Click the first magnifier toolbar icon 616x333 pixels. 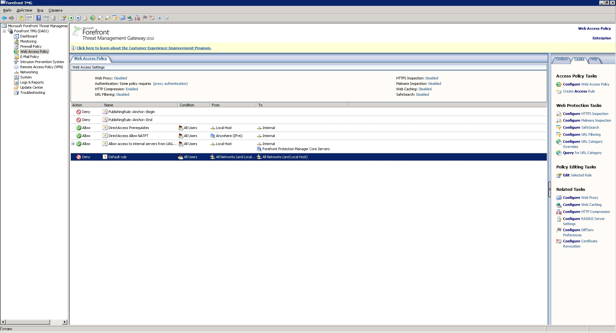point(100,18)
